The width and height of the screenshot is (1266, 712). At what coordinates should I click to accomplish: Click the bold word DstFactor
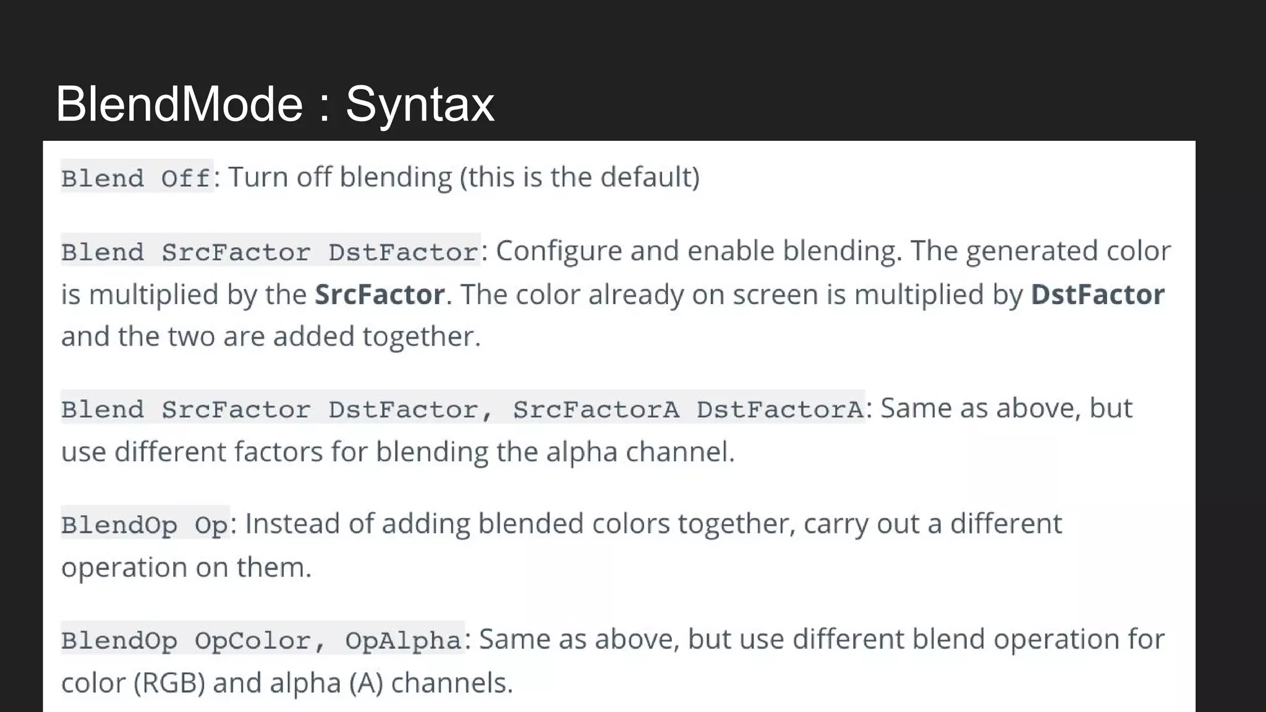coord(1097,294)
